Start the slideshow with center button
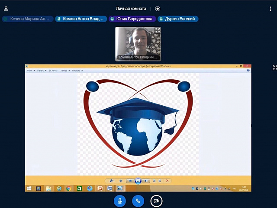This screenshot has width=277, height=208. pyautogui.click(x=138, y=181)
